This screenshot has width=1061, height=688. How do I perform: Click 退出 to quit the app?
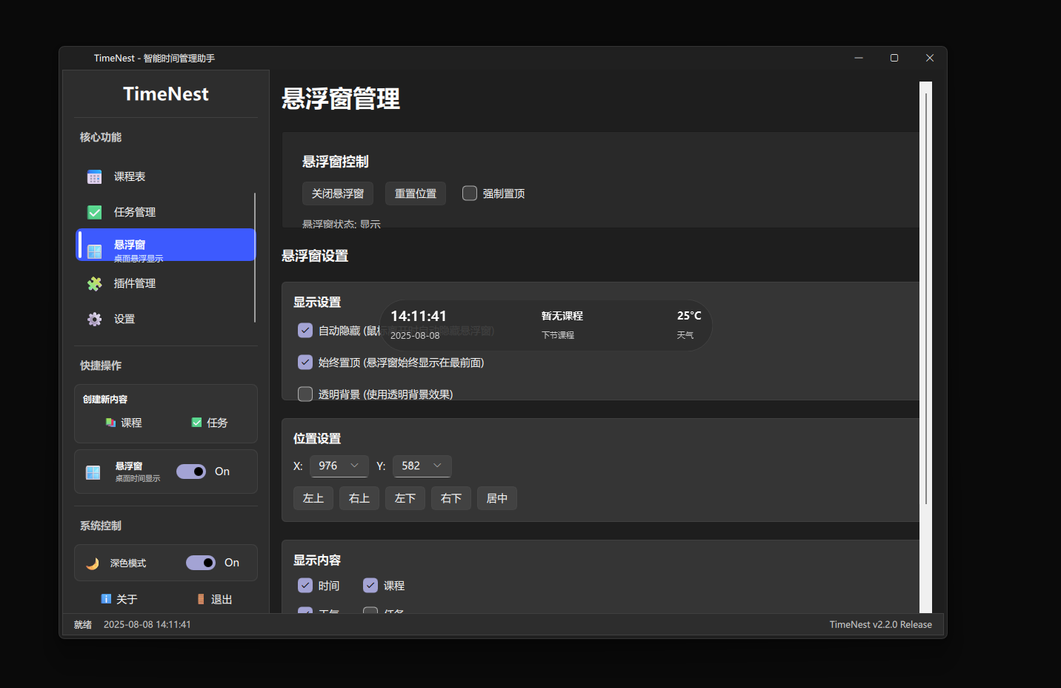point(214,599)
